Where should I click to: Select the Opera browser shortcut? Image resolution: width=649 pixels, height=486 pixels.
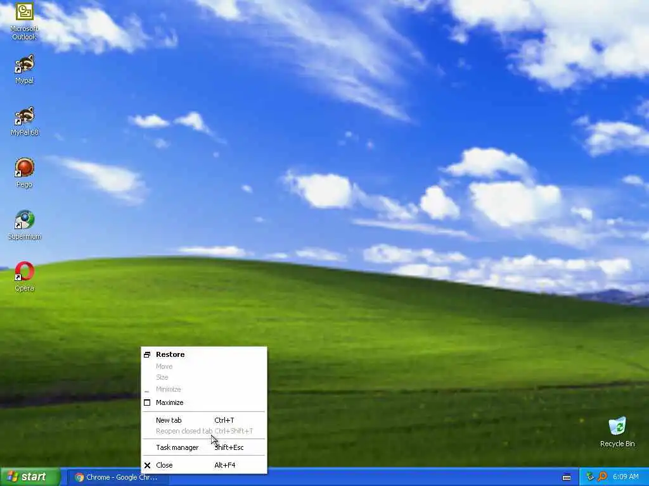(25, 277)
